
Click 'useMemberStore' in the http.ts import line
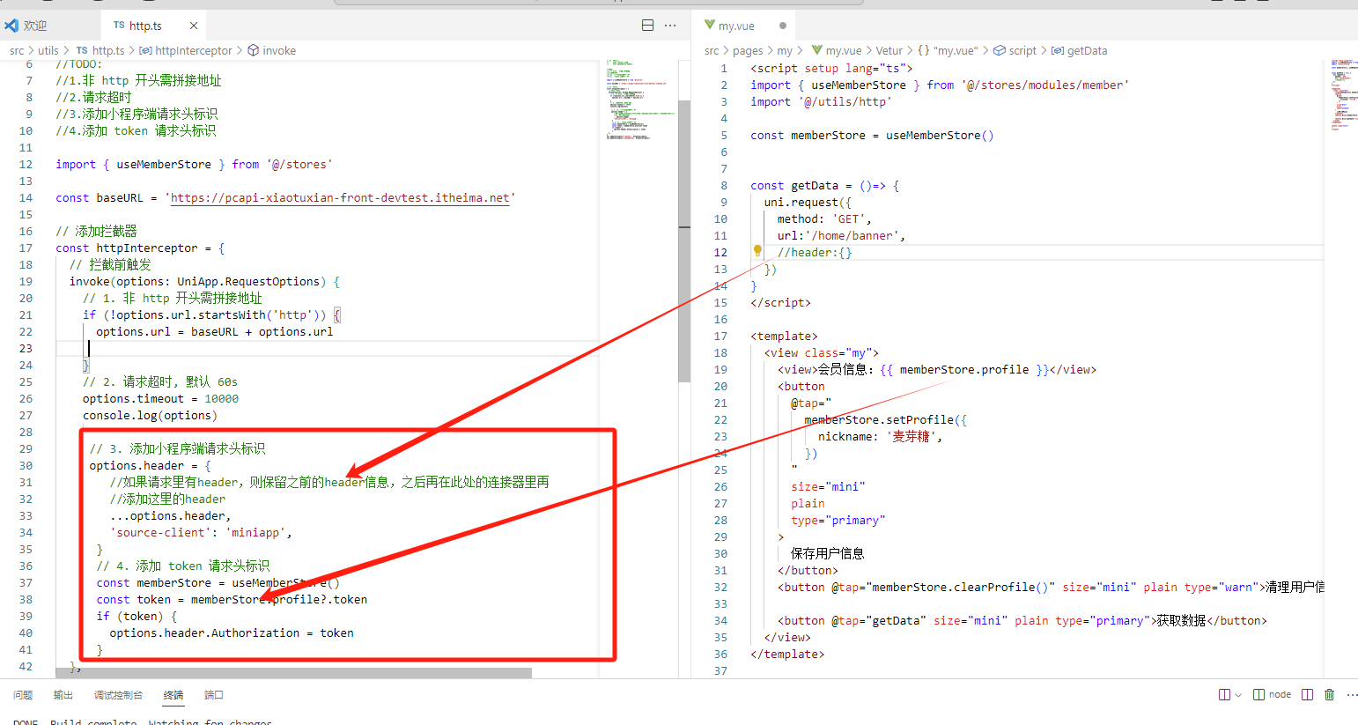tap(164, 164)
